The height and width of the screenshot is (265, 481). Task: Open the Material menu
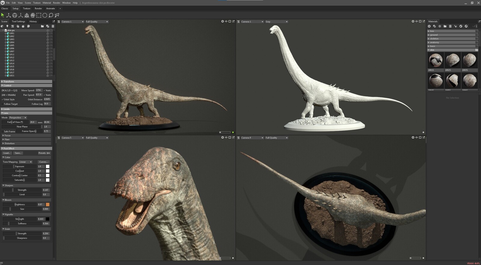47,3
